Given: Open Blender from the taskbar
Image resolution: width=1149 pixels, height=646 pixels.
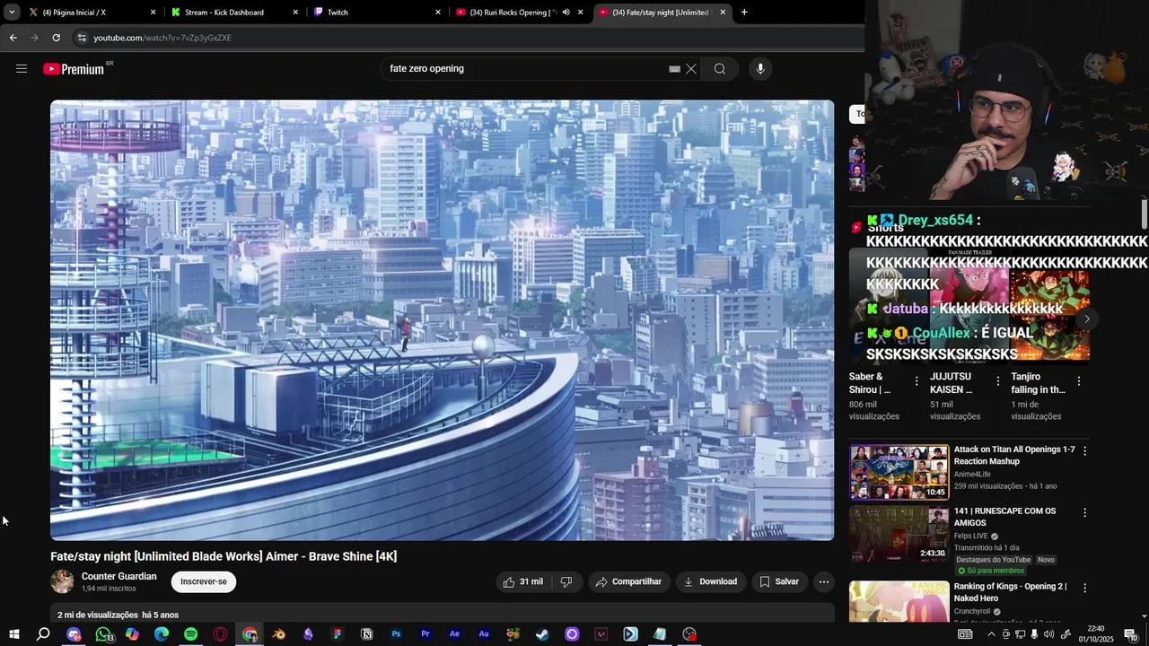Looking at the screenshot, I should 279,634.
